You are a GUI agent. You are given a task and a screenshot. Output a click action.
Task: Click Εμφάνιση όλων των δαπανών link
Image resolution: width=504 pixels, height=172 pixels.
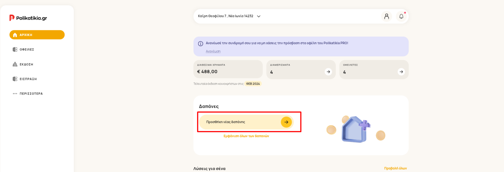[246, 136]
